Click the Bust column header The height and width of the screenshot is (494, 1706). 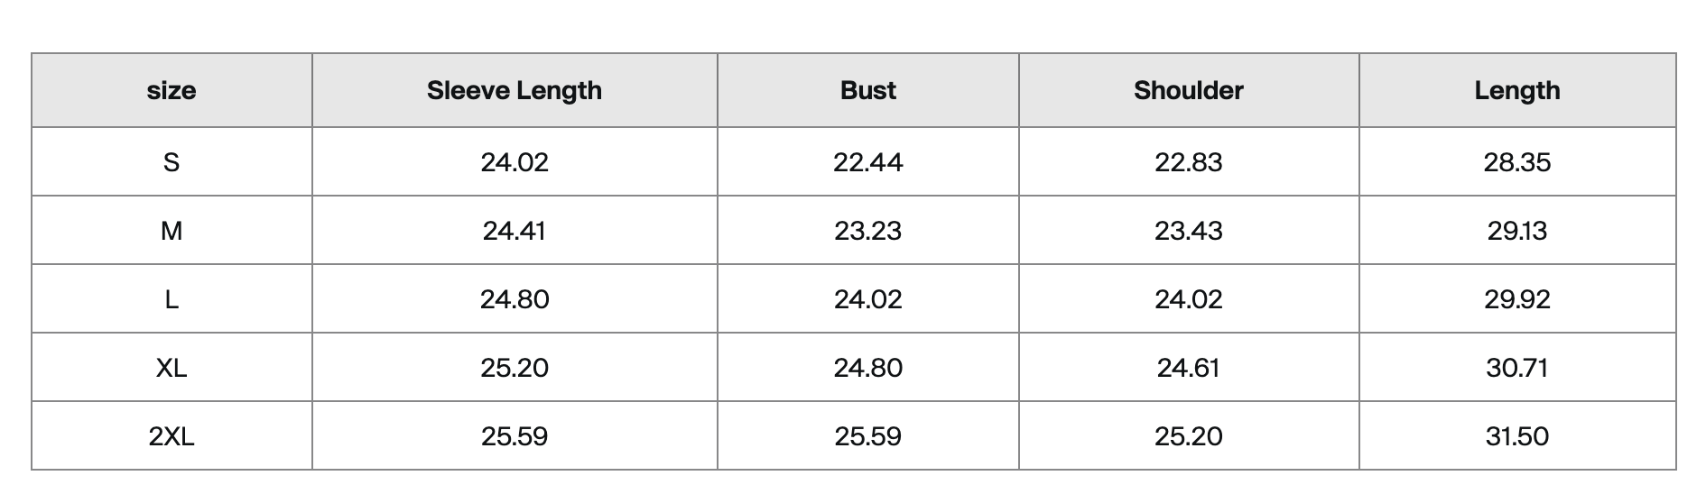click(868, 90)
